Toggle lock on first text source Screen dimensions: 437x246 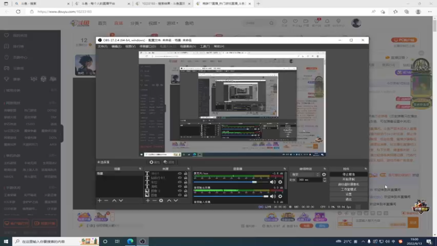click(x=186, y=173)
